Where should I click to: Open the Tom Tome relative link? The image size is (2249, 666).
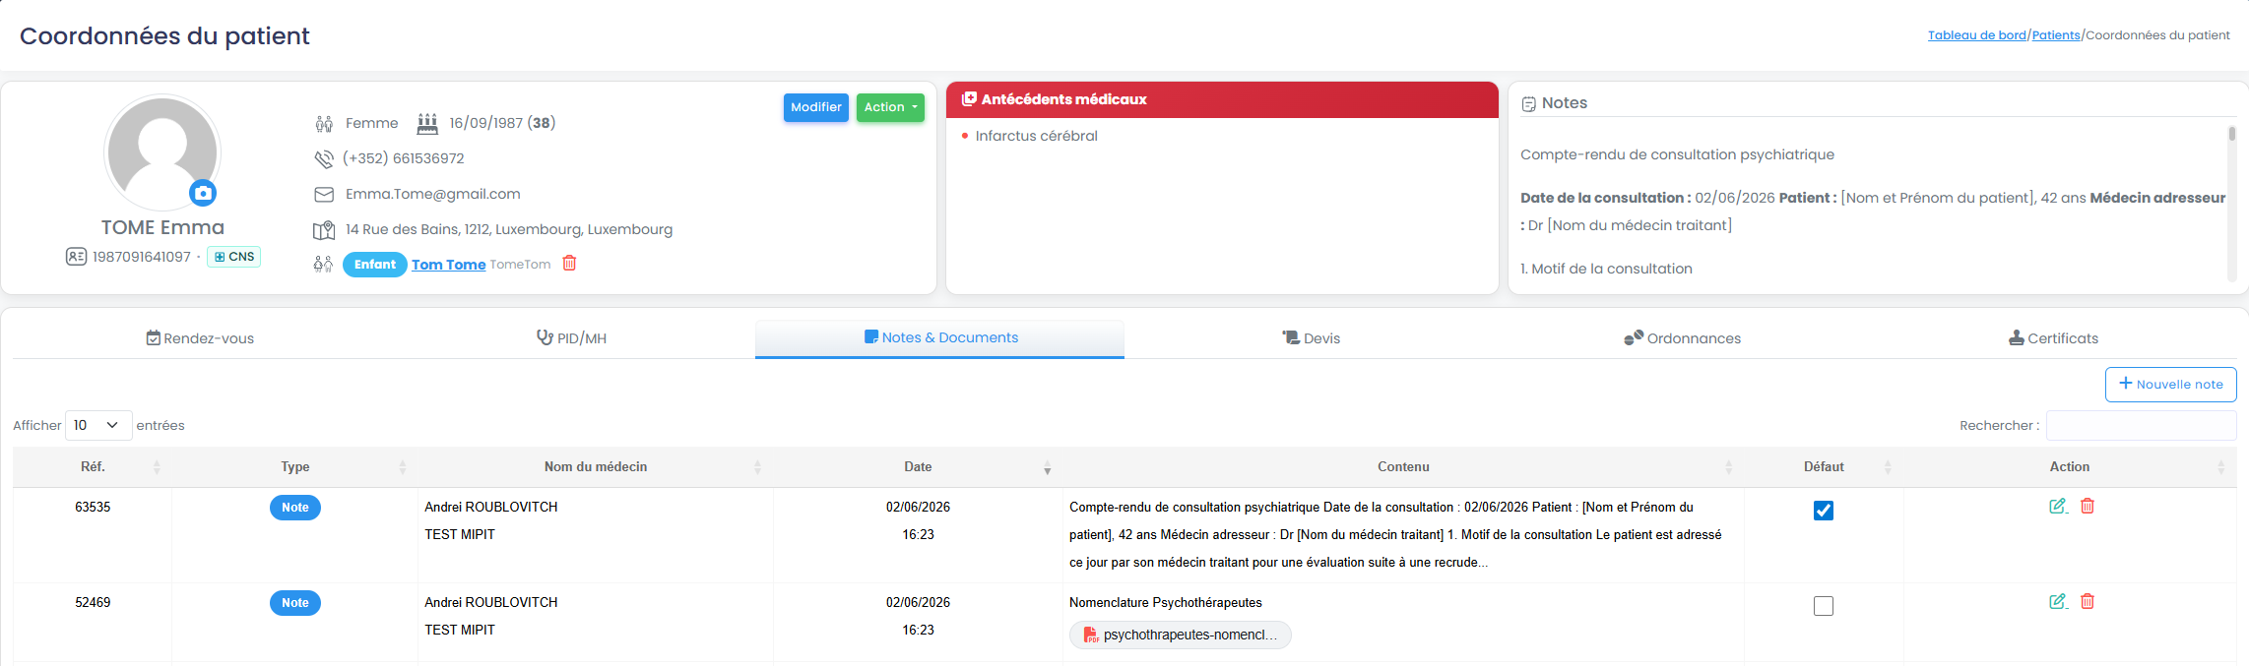coord(448,265)
